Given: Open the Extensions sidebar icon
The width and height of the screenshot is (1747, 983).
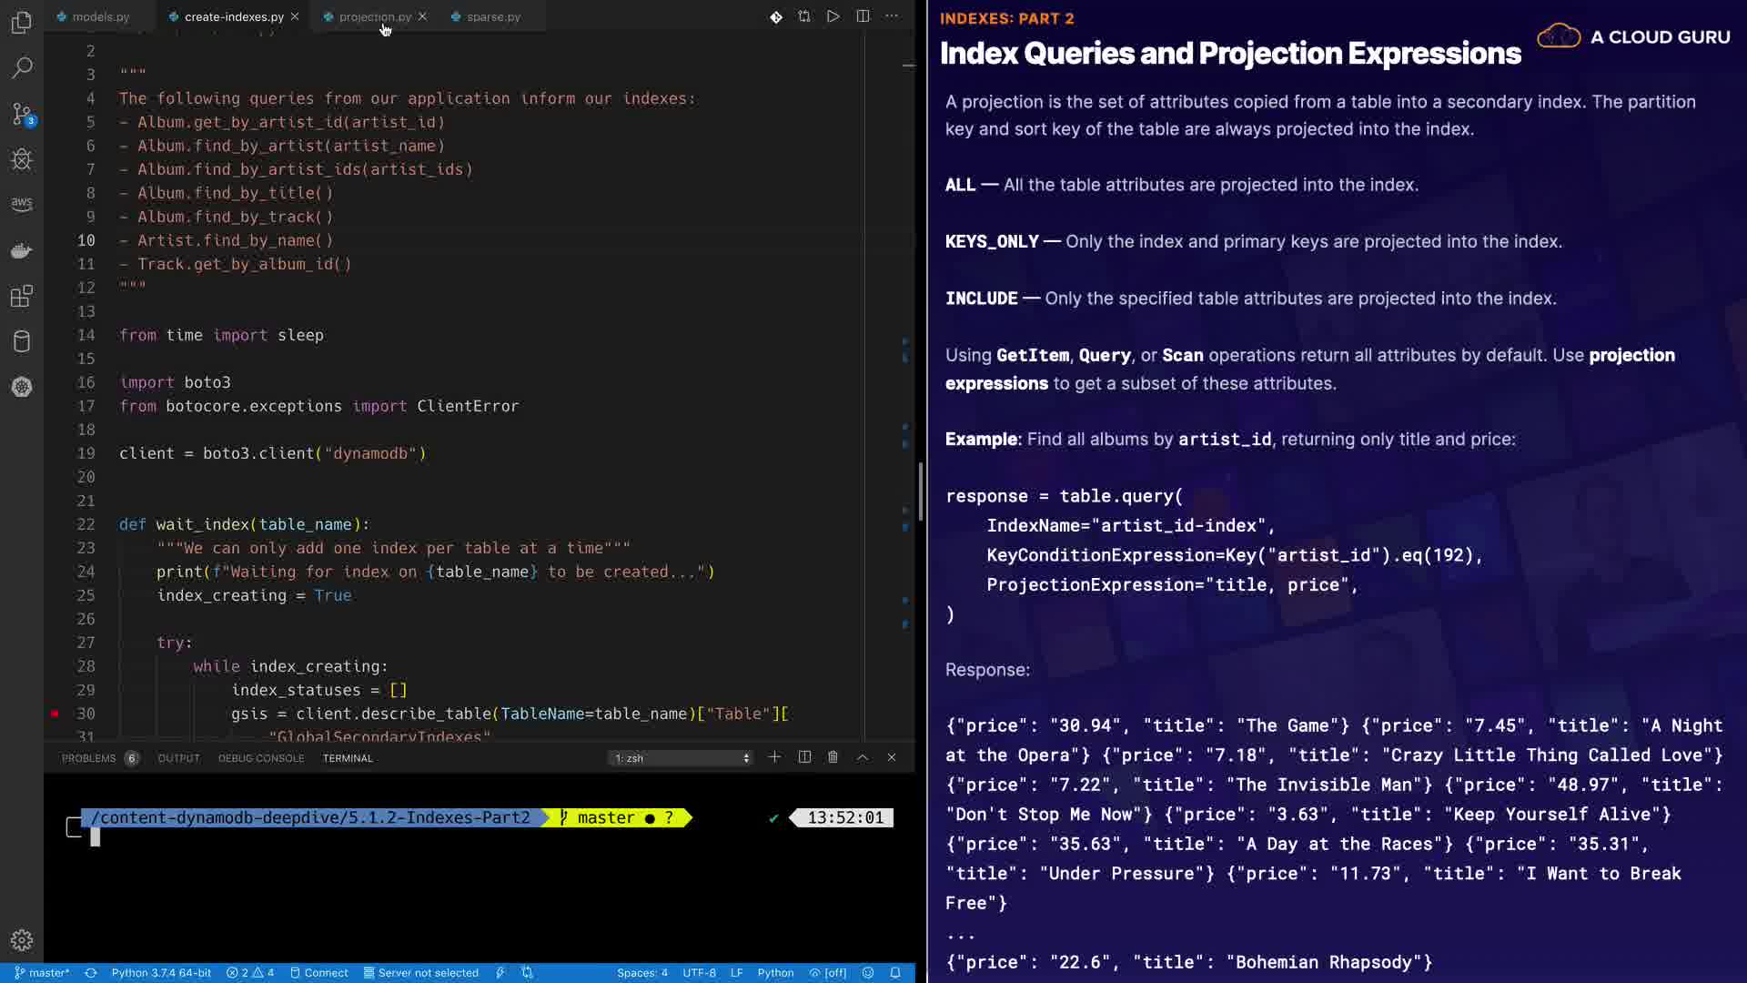Looking at the screenshot, I should click(22, 296).
